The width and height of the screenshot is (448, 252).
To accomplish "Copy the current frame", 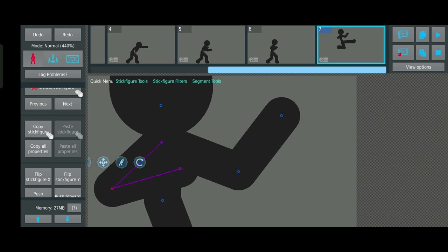I will [422, 35].
